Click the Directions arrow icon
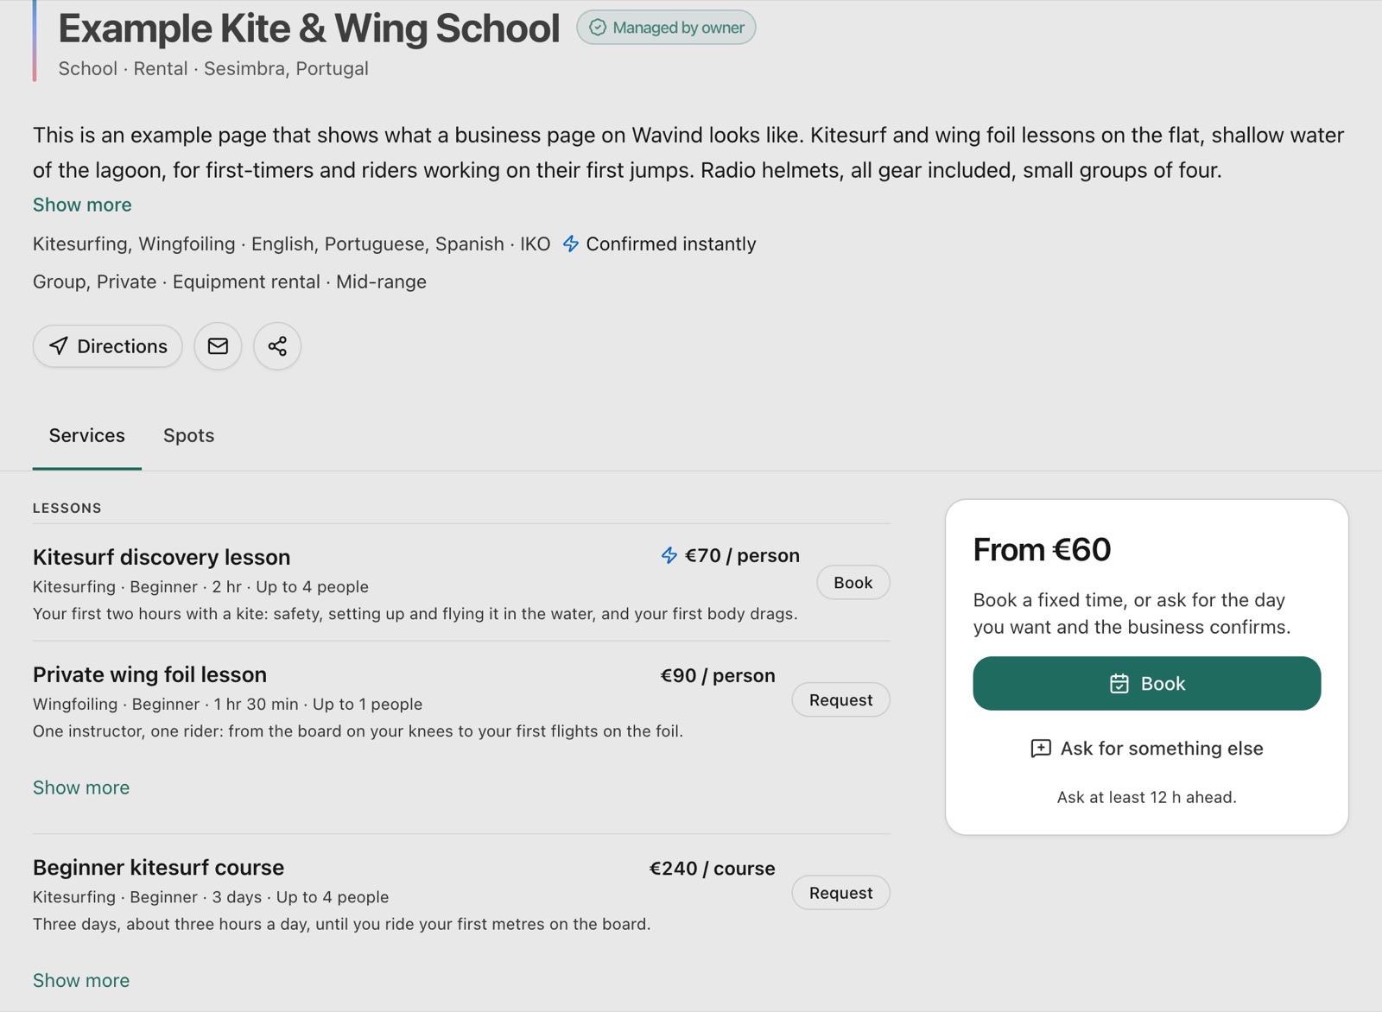This screenshot has width=1382, height=1012. (59, 346)
